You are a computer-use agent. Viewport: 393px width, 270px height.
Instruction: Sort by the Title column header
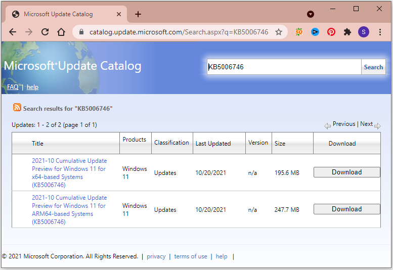(x=37, y=144)
